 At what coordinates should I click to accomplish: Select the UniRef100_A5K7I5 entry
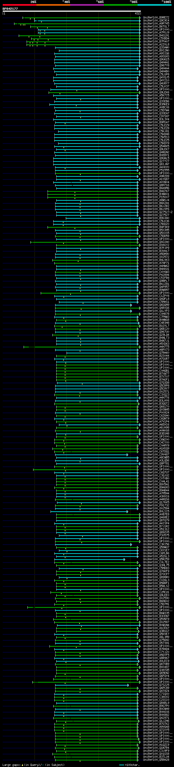click(156, 95)
